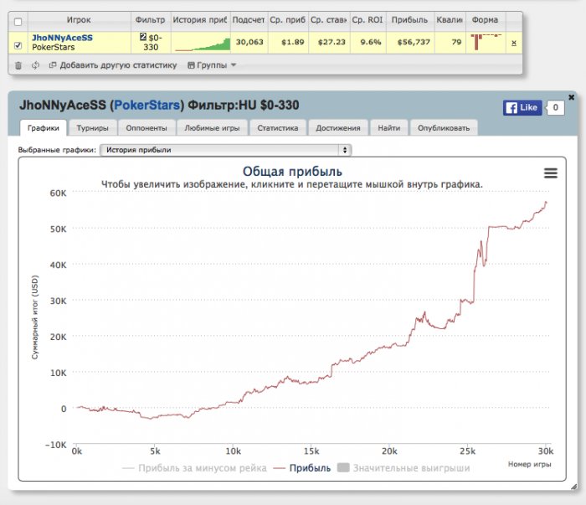Open the PokerStars link in panel title
Viewport: 586px width, 505px height.
(x=146, y=105)
